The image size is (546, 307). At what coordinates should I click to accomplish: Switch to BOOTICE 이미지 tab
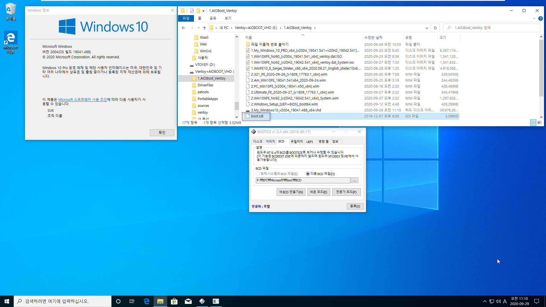click(x=270, y=142)
